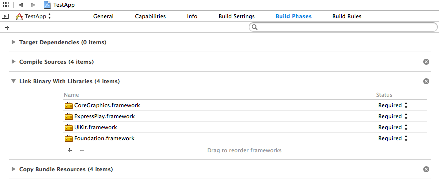Remove the Link Binary With Libraries phase
This screenshot has height=196, width=439.
(x=426, y=81)
